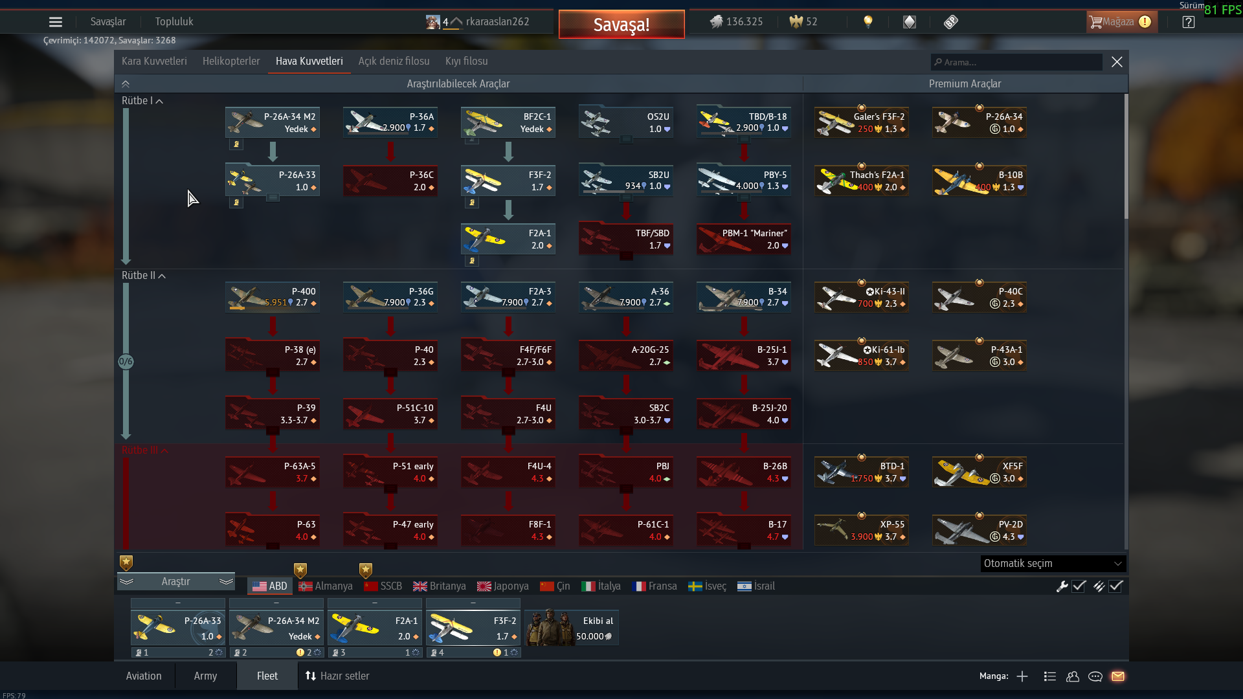Screen dimensions: 1243x699
Task: Open the diamond-shaped icon in top bar
Action: [x=910, y=22]
